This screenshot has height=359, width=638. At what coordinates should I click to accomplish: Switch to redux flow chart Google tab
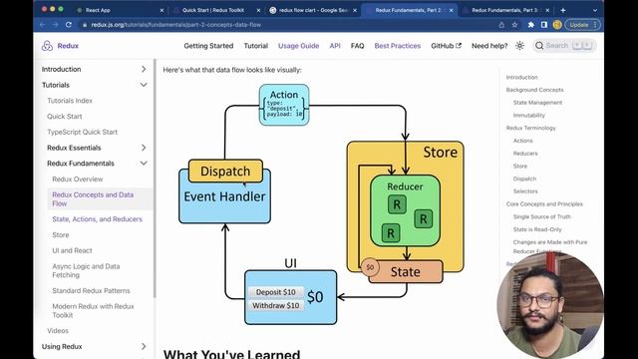click(x=312, y=10)
